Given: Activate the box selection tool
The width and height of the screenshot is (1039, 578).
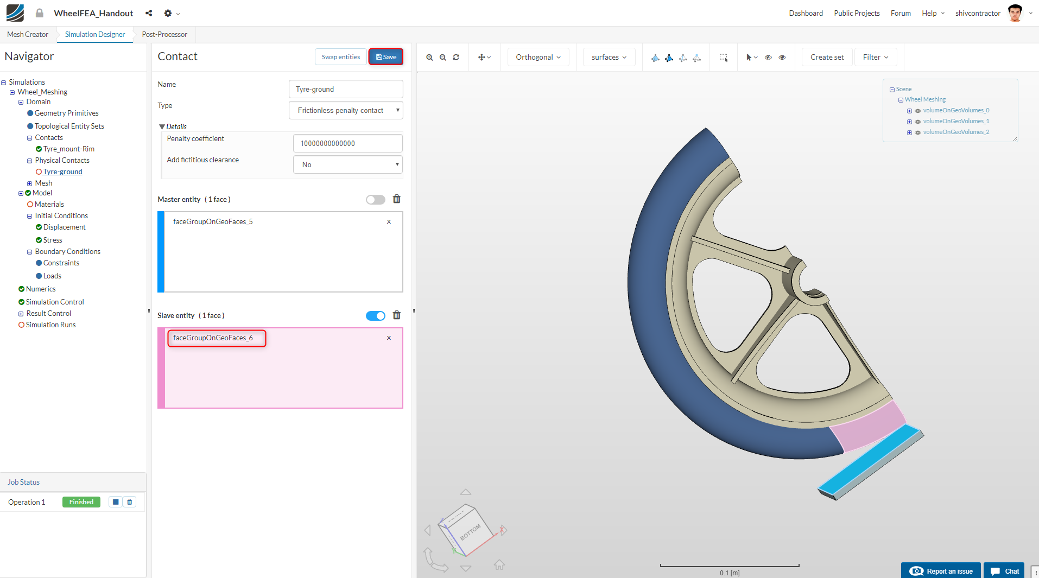Looking at the screenshot, I should tap(723, 58).
